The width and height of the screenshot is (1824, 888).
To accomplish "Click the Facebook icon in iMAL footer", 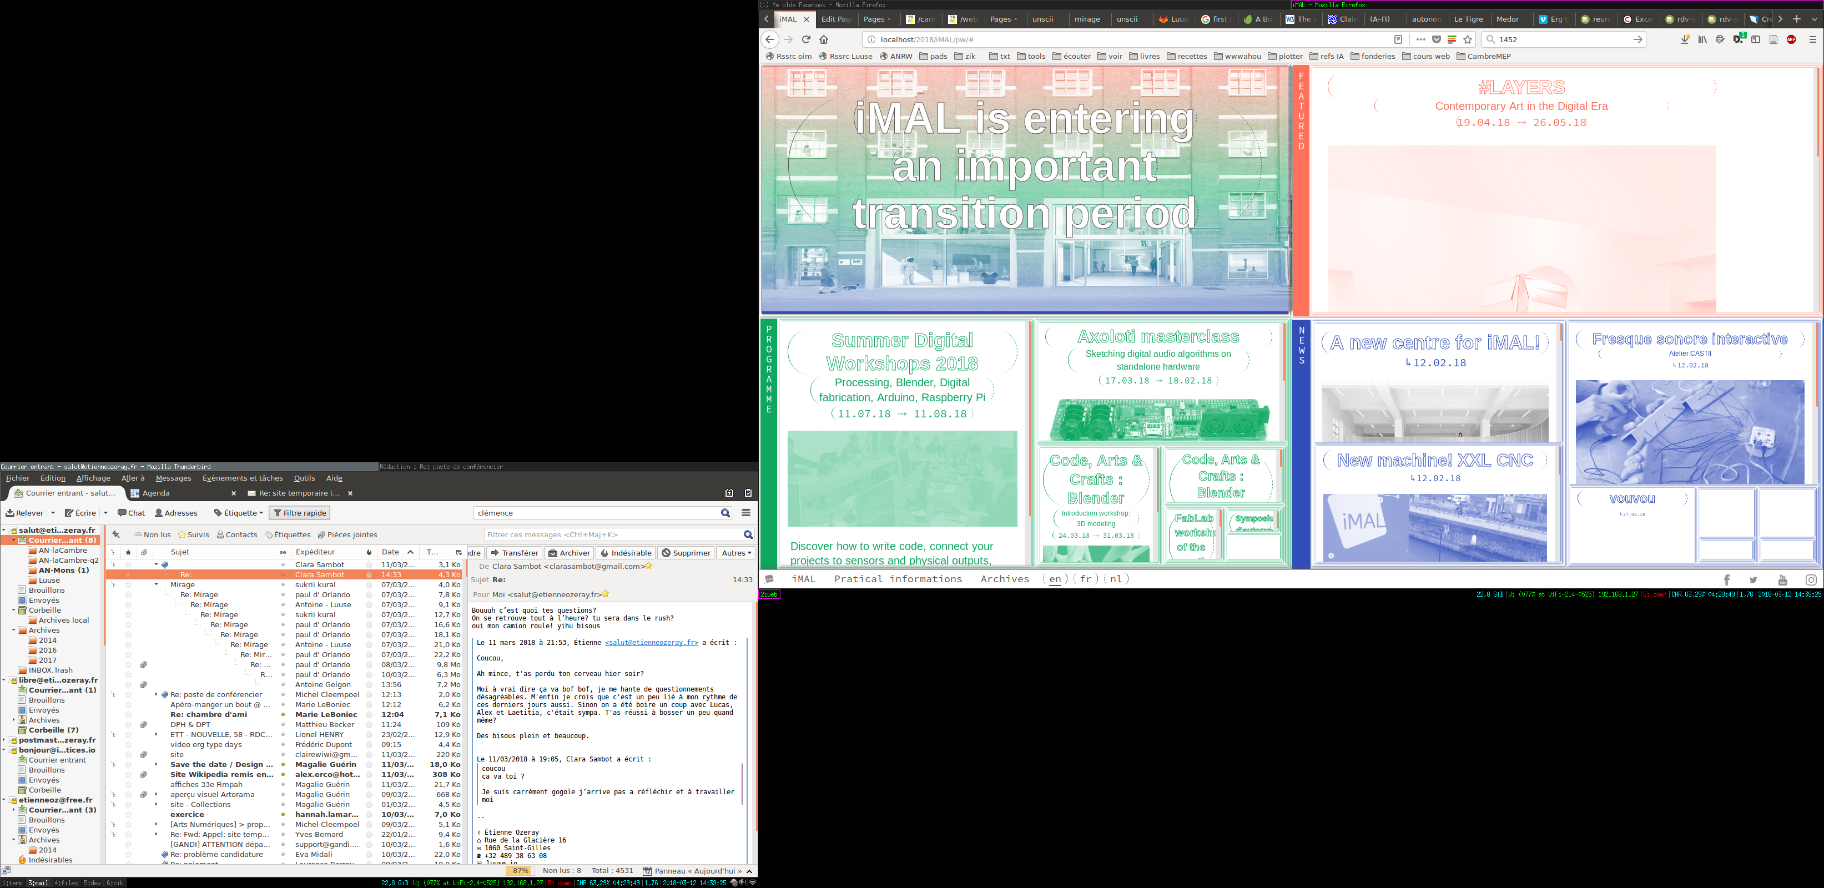I will 1726,580.
